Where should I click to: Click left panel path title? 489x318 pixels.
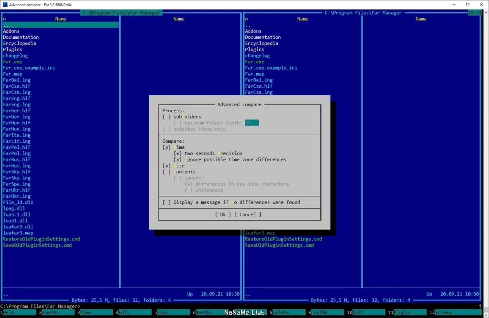click(121, 13)
